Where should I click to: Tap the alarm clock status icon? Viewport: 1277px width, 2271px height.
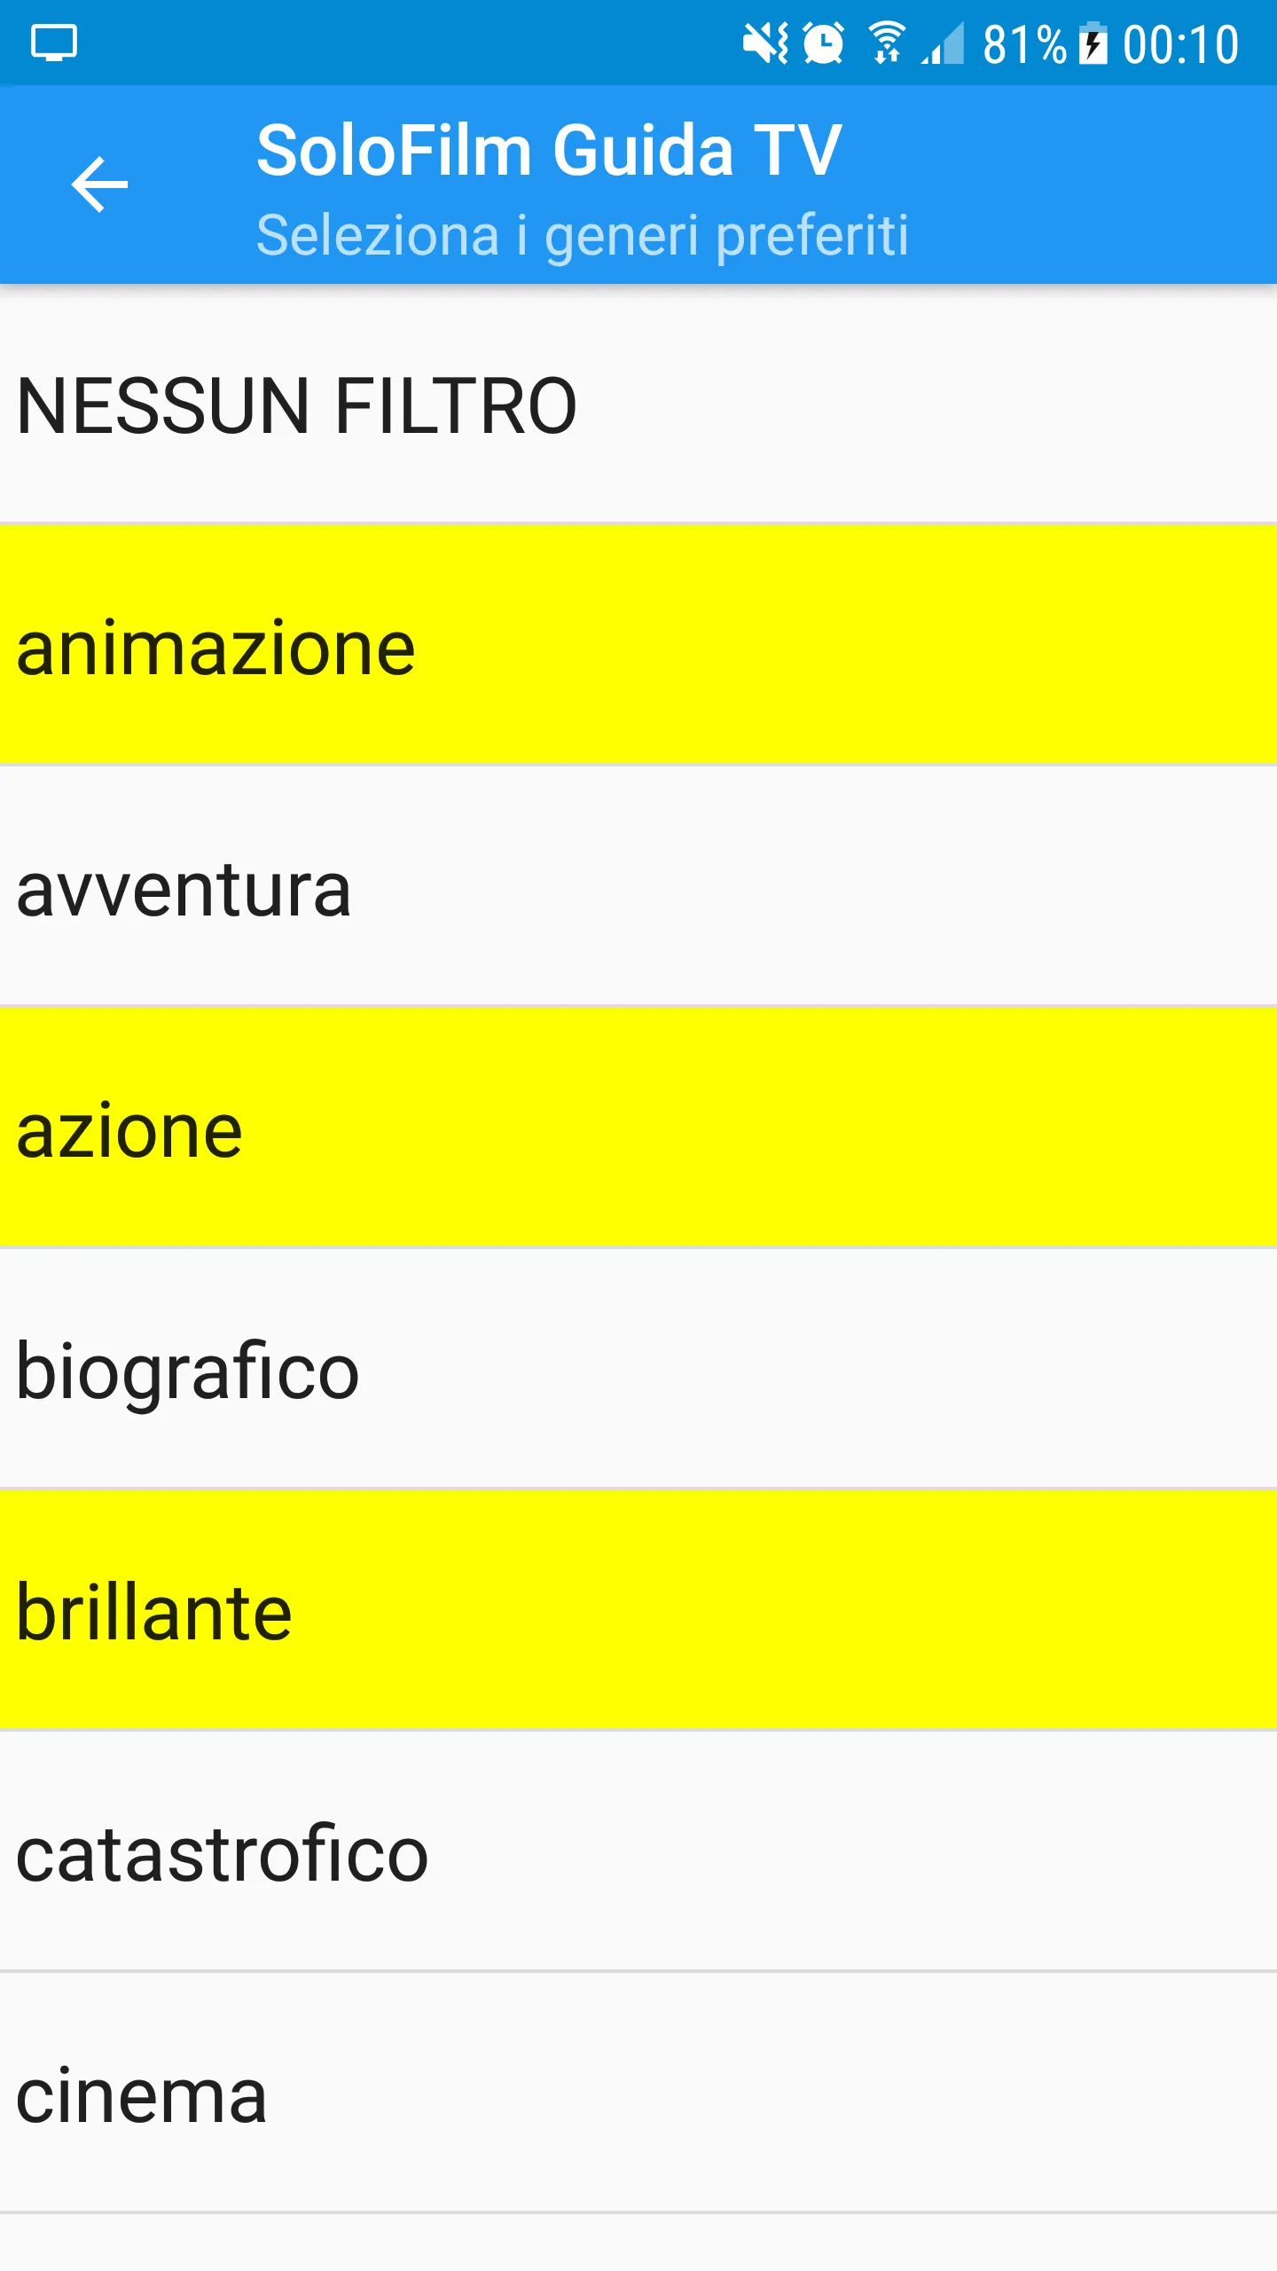click(824, 43)
